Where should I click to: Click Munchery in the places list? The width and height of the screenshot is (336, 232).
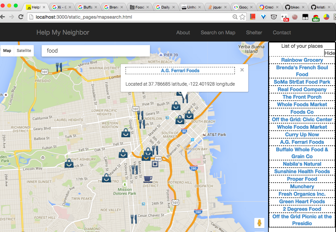302,186
